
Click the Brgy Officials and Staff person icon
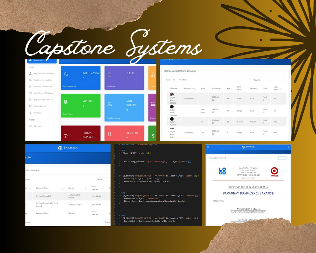pyautogui.click(x=30, y=73)
